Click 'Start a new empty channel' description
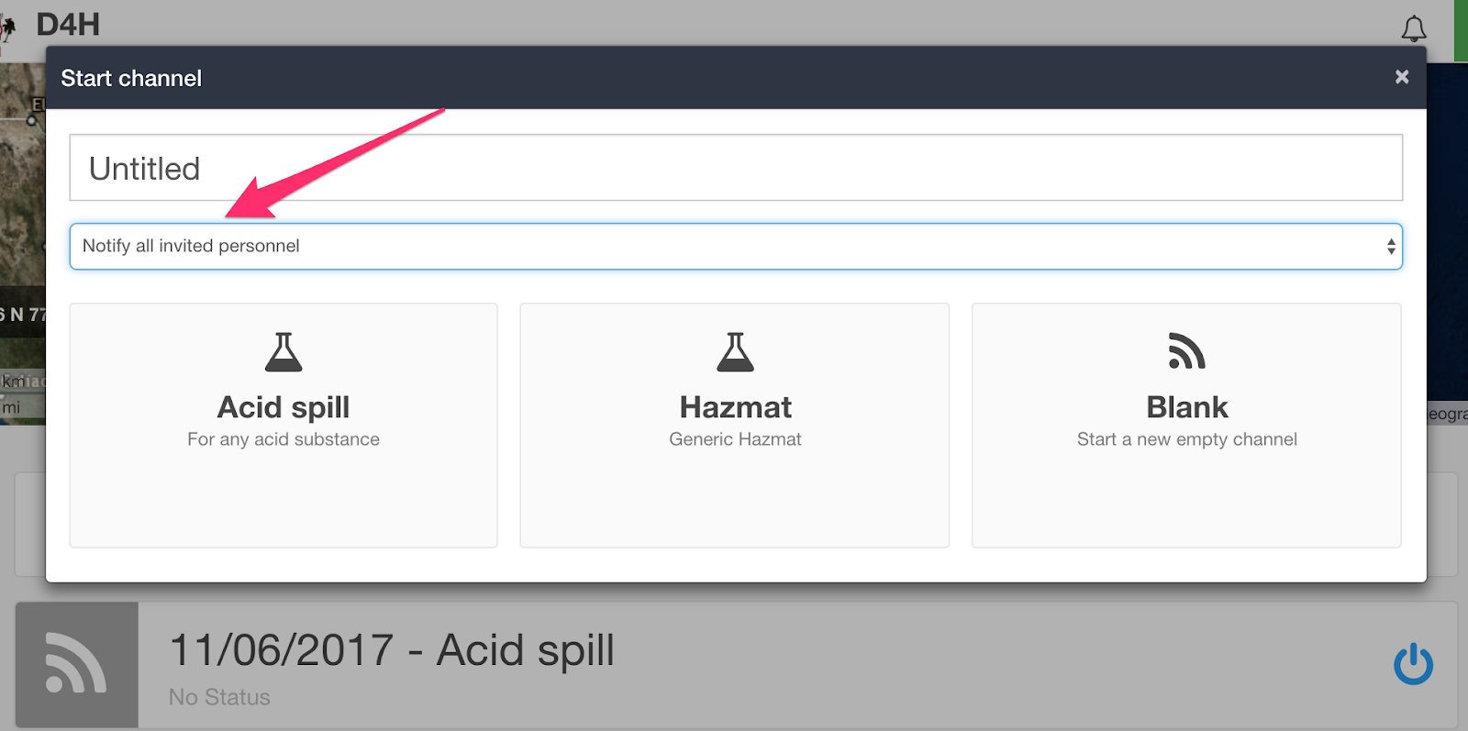Screen dimensions: 1468x731 (1186, 439)
